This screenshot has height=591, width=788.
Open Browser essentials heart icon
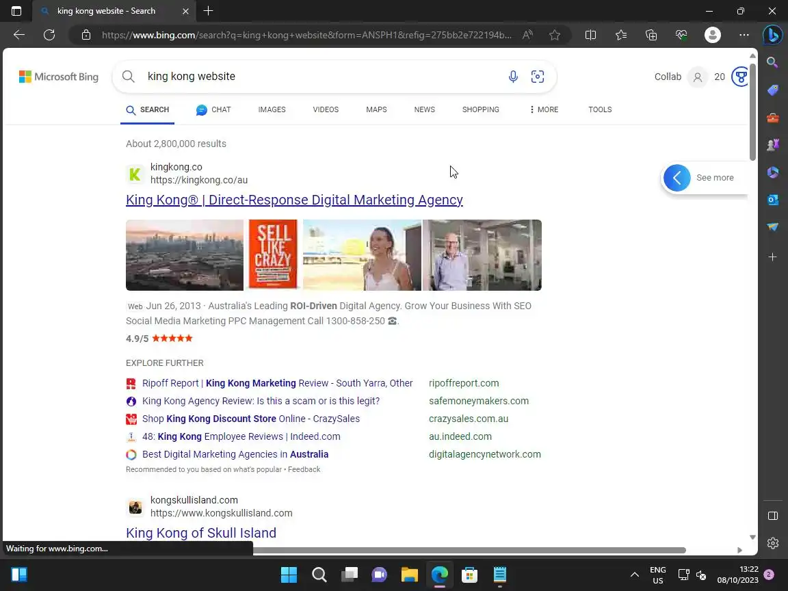[681, 35]
